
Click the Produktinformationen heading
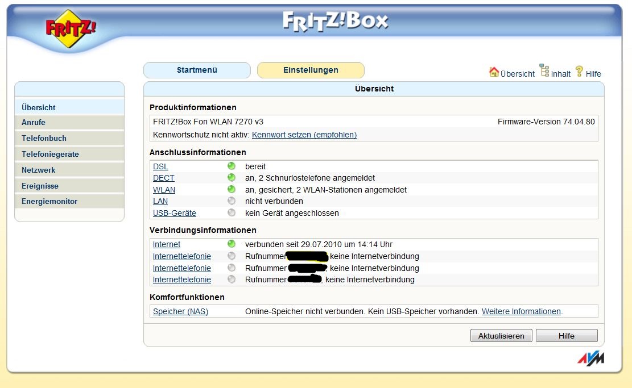pyautogui.click(x=193, y=107)
